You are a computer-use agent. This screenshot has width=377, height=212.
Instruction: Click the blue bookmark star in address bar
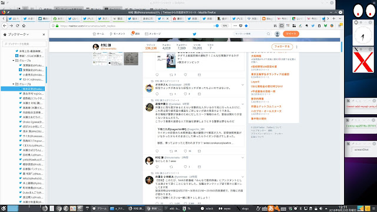click(x=246, y=26)
